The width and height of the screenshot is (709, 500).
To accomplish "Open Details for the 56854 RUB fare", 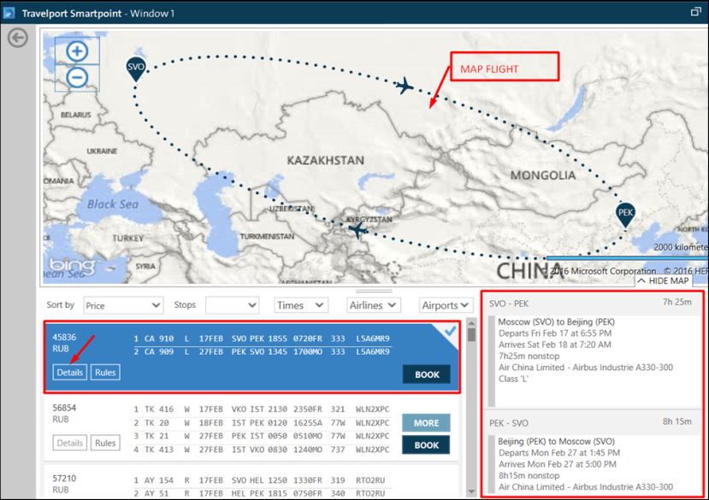I will [x=69, y=443].
